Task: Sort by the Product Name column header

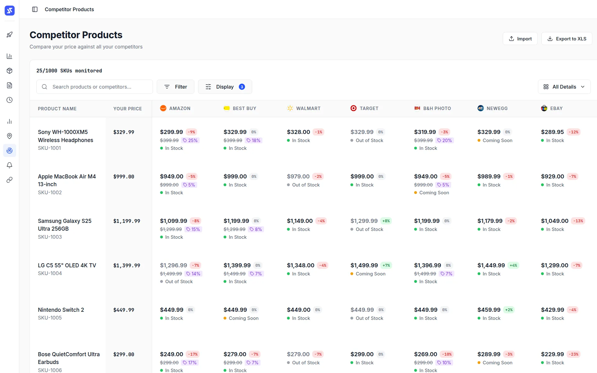Action: (x=57, y=109)
